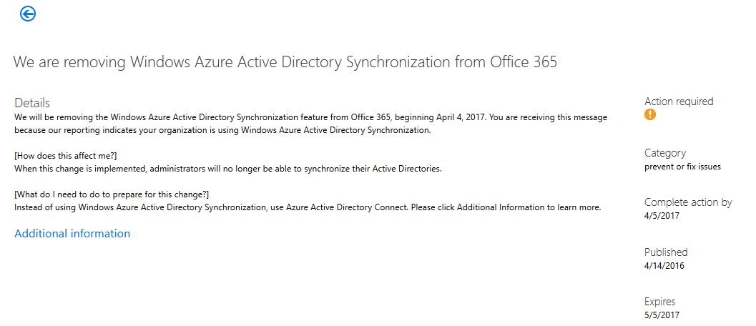This screenshot has width=756, height=326.
Task: Click the '[How does this affect me?]' heading
Action: click(x=66, y=156)
